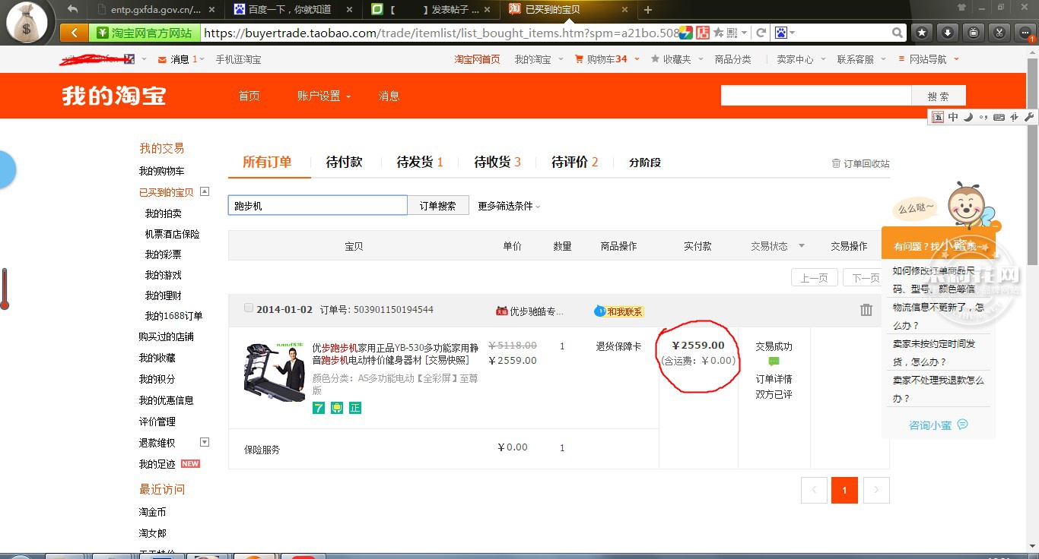Click 退货保障卡 link in order row
1039x559 pixels.
pyautogui.click(x=618, y=346)
